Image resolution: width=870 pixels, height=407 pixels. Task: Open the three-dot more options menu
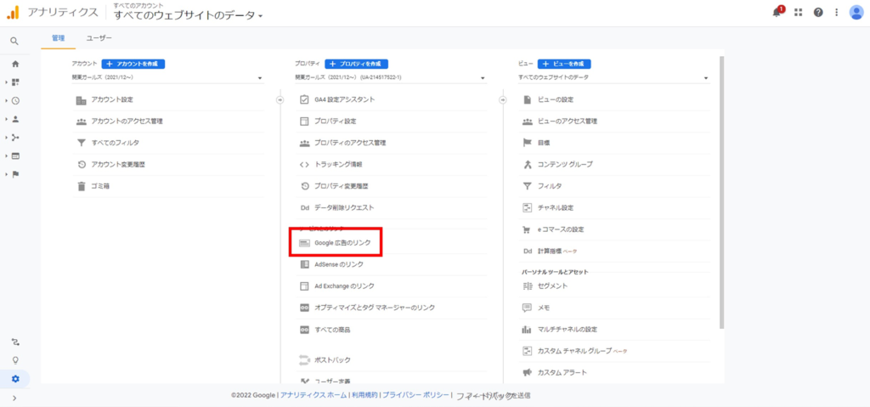pyautogui.click(x=837, y=12)
